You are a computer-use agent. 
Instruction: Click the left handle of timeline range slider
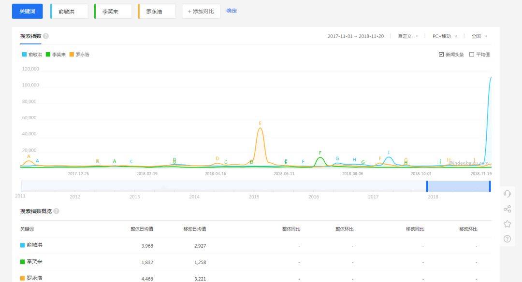pos(427,186)
